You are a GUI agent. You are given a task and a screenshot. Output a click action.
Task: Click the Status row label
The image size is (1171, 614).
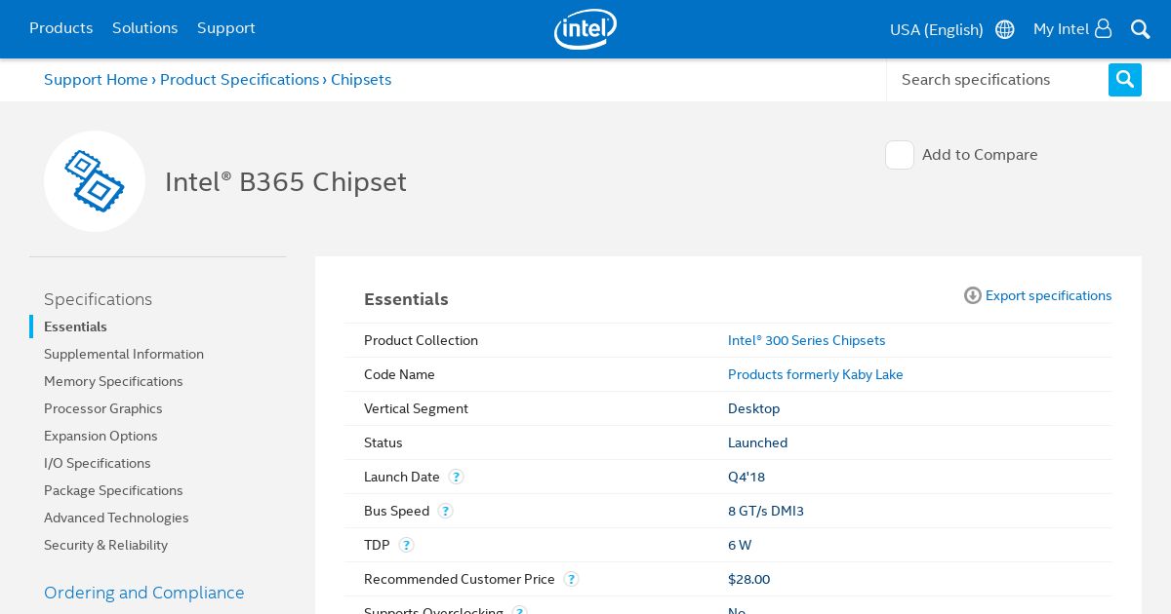coord(384,442)
